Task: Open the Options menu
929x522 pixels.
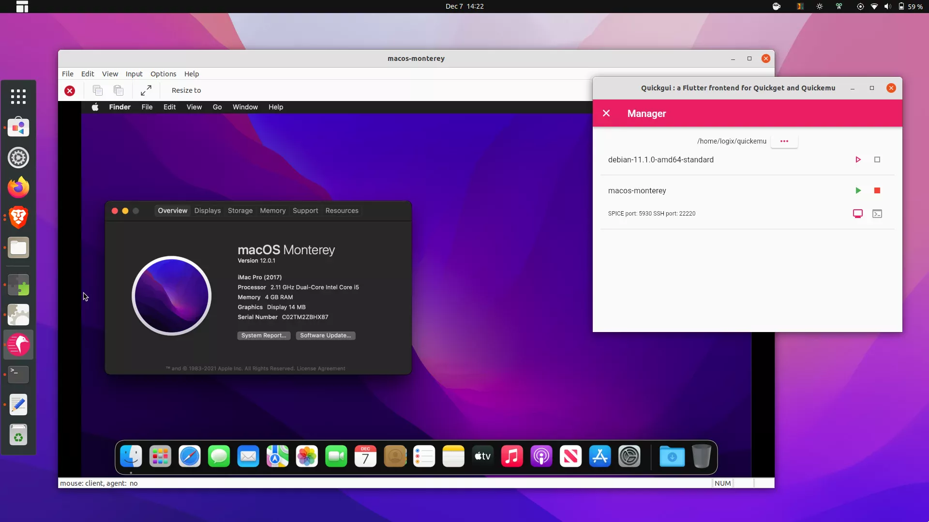Action: point(163,74)
